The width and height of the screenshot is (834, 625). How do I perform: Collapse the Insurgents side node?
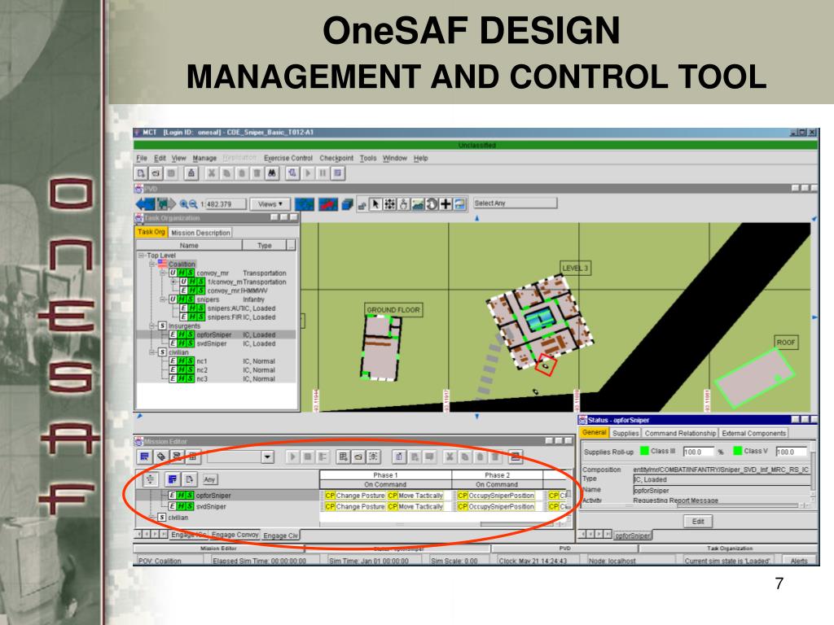pos(152,326)
